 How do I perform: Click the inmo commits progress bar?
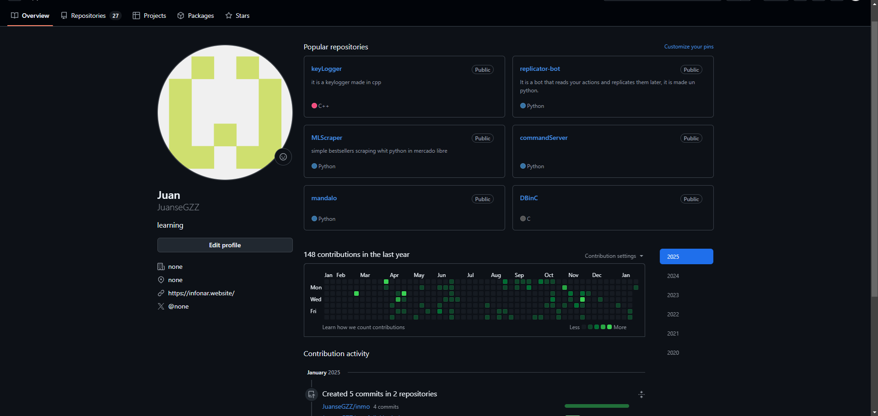pos(597,406)
